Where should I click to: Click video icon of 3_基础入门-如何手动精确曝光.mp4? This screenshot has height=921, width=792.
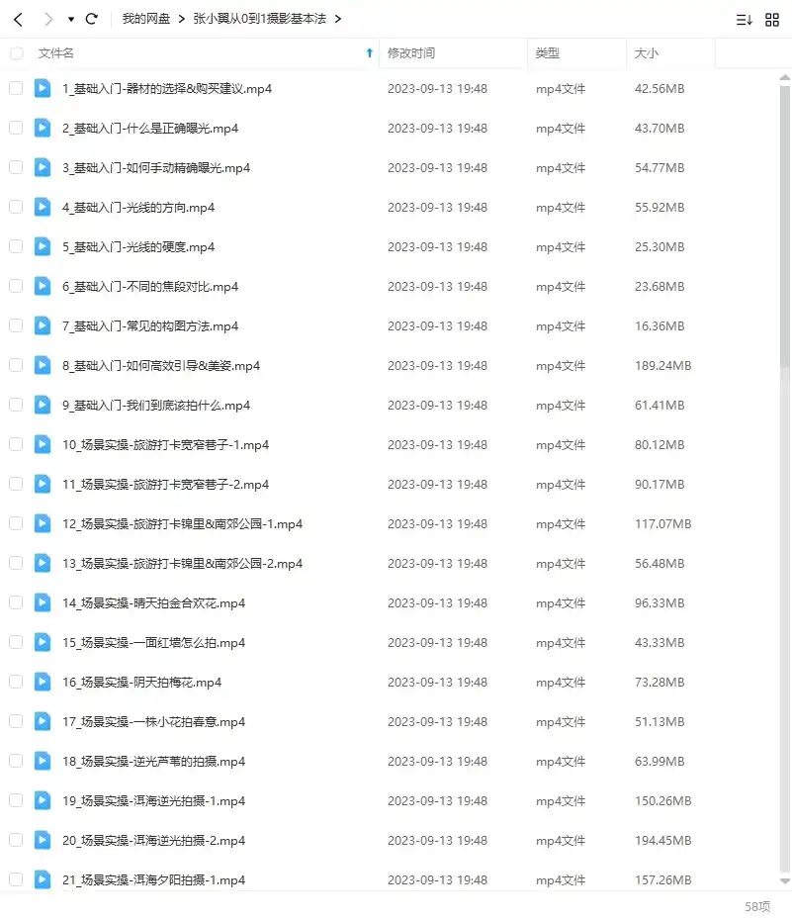[43, 167]
